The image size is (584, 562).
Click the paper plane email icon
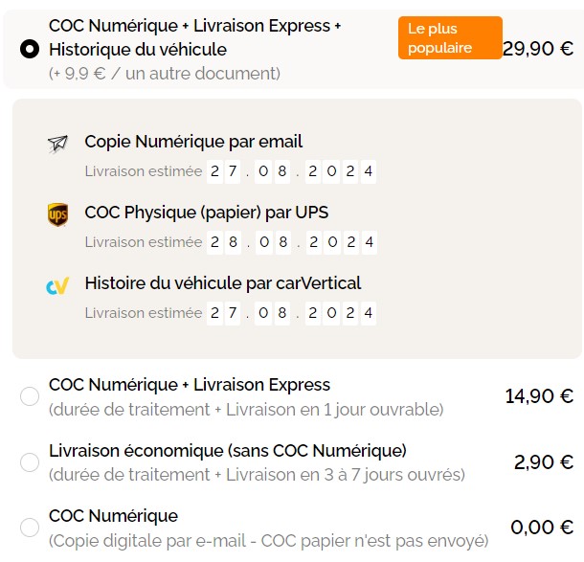(57, 144)
